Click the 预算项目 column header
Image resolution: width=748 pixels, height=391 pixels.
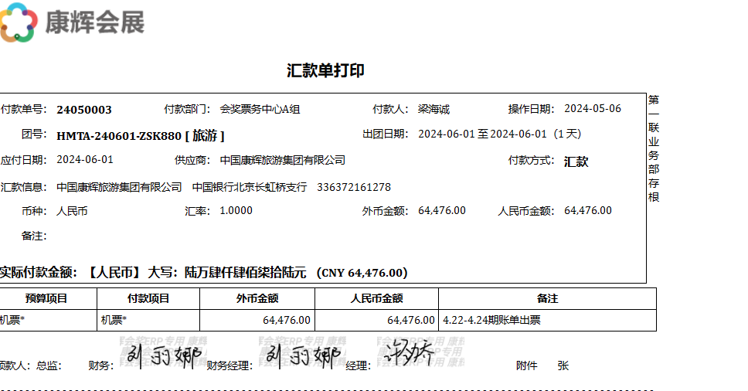click(x=46, y=298)
